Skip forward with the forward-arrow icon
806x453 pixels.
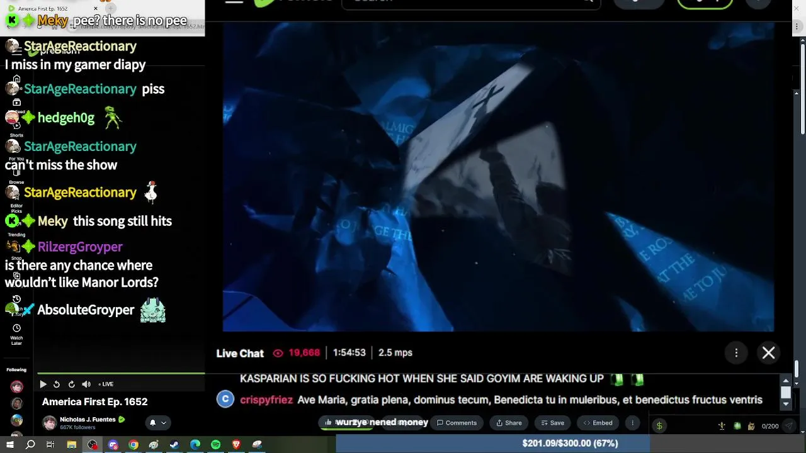(x=71, y=384)
